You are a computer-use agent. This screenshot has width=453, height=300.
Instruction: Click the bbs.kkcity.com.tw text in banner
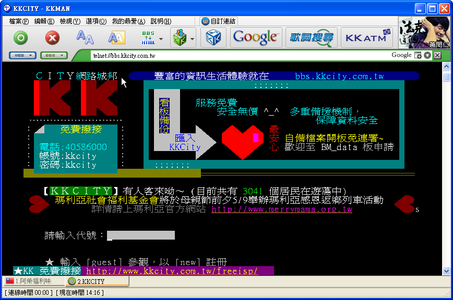point(339,77)
